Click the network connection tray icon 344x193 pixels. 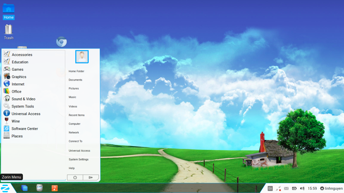point(278,188)
